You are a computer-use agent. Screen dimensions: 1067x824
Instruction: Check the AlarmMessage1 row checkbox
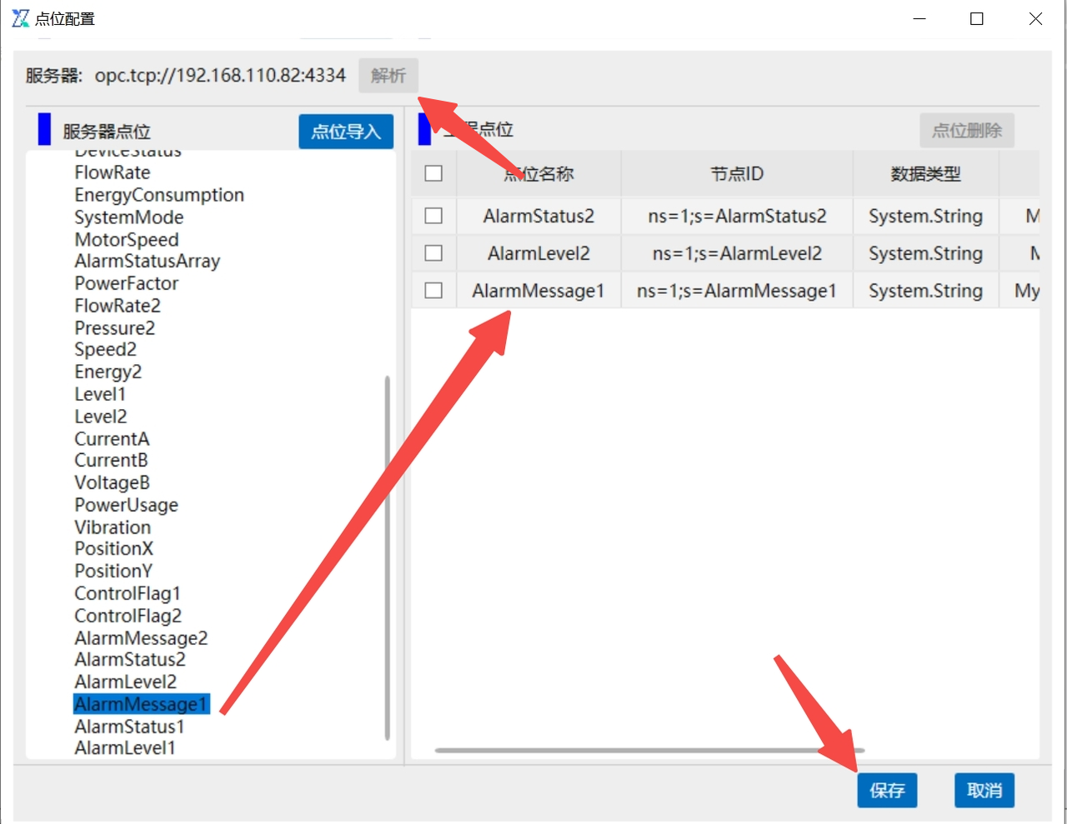(433, 291)
